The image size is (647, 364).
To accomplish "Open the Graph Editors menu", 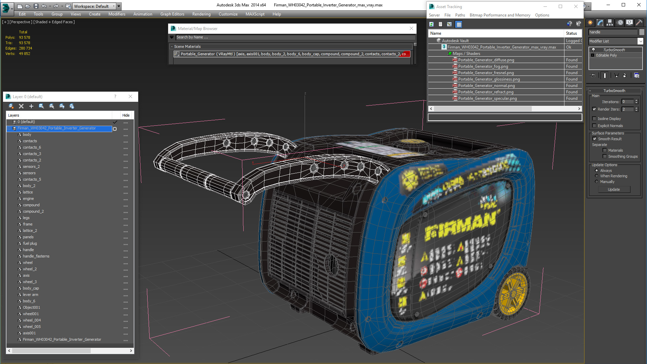I will click(172, 14).
